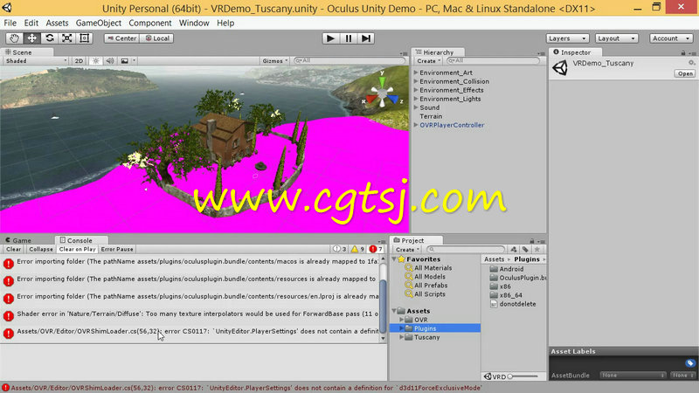
Task: Collapse the Favorites group
Action: tap(394, 259)
